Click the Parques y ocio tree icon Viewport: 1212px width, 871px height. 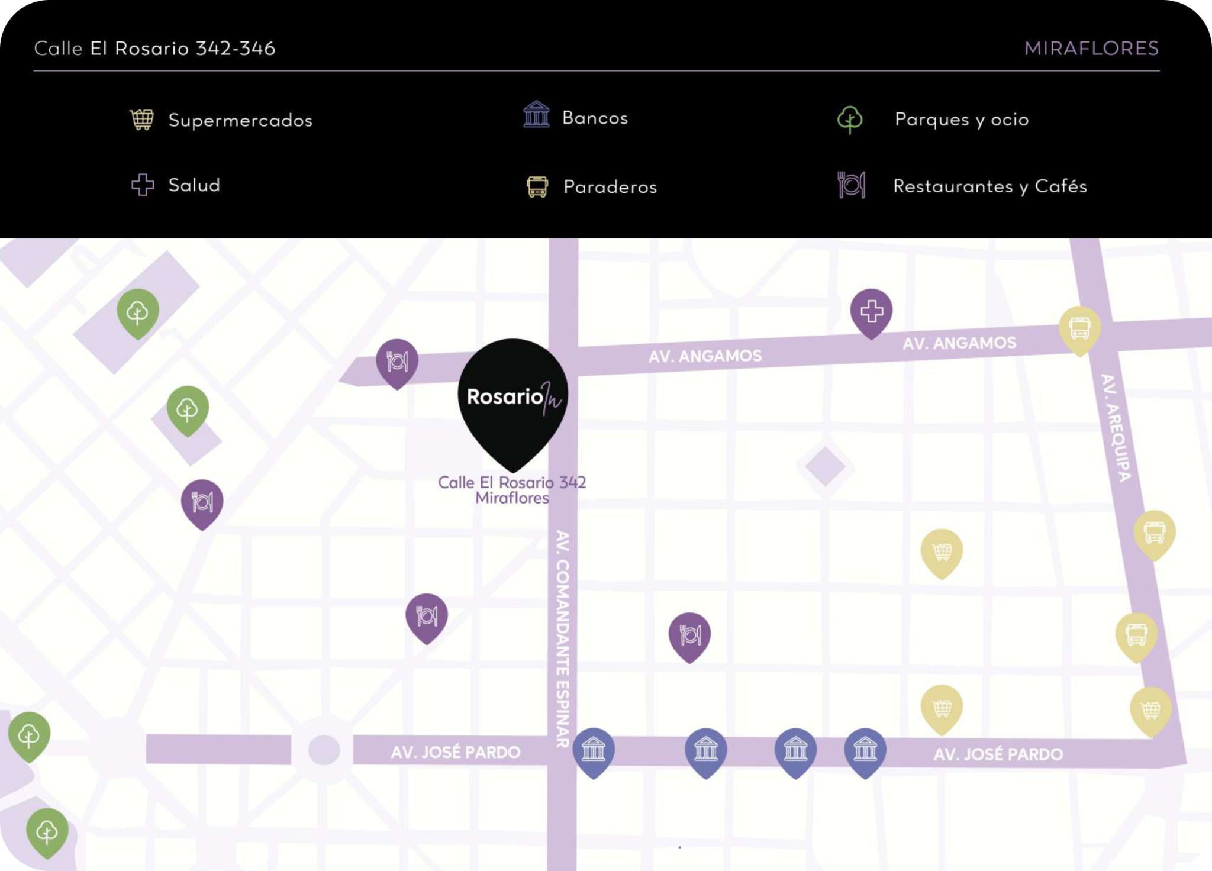click(x=850, y=119)
